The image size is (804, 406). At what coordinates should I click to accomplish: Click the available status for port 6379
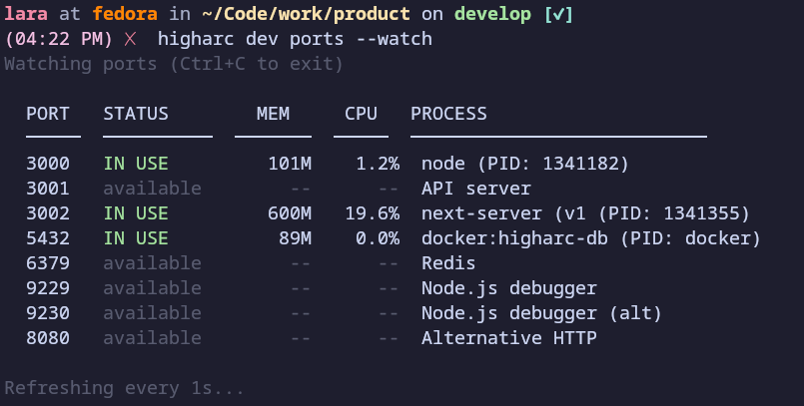[152, 263]
